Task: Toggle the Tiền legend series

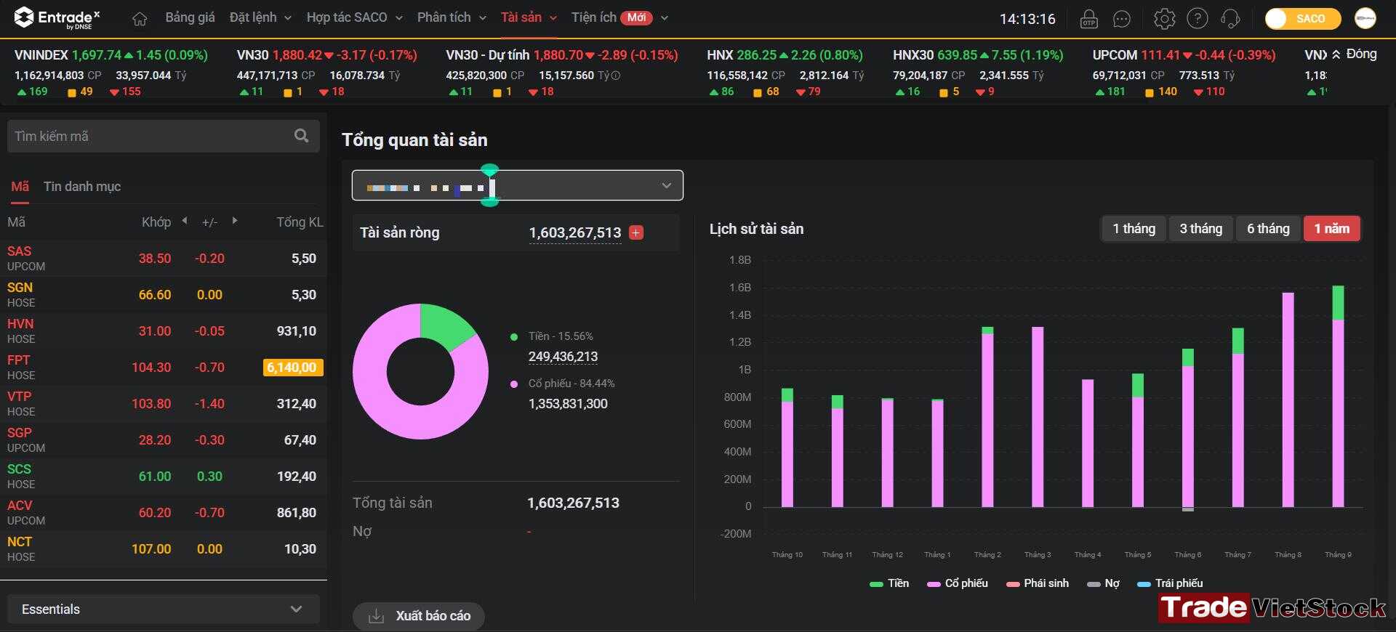Action: (x=889, y=583)
